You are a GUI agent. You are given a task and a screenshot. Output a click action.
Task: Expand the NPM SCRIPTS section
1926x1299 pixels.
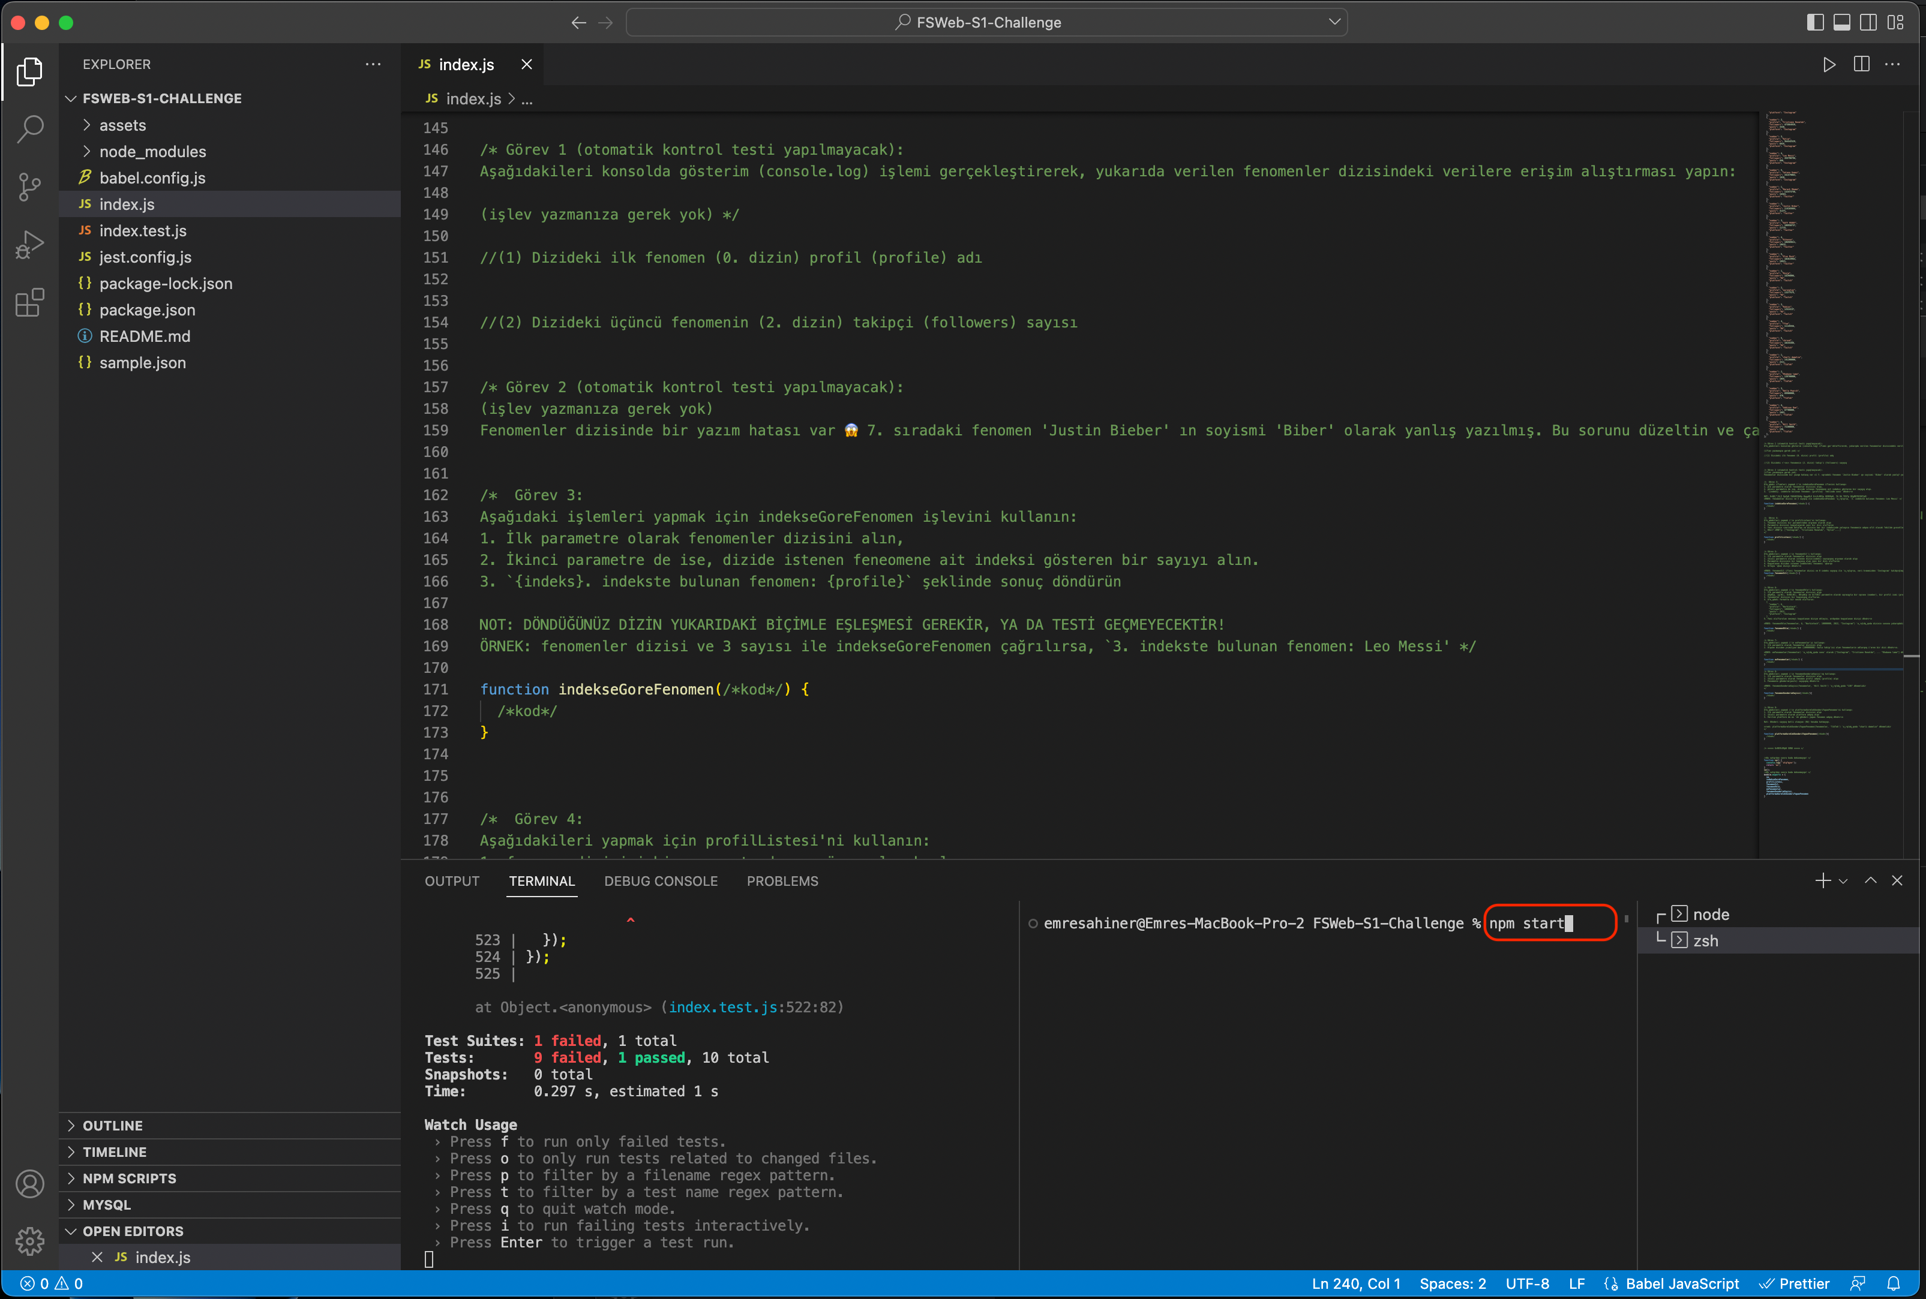click(x=129, y=1178)
